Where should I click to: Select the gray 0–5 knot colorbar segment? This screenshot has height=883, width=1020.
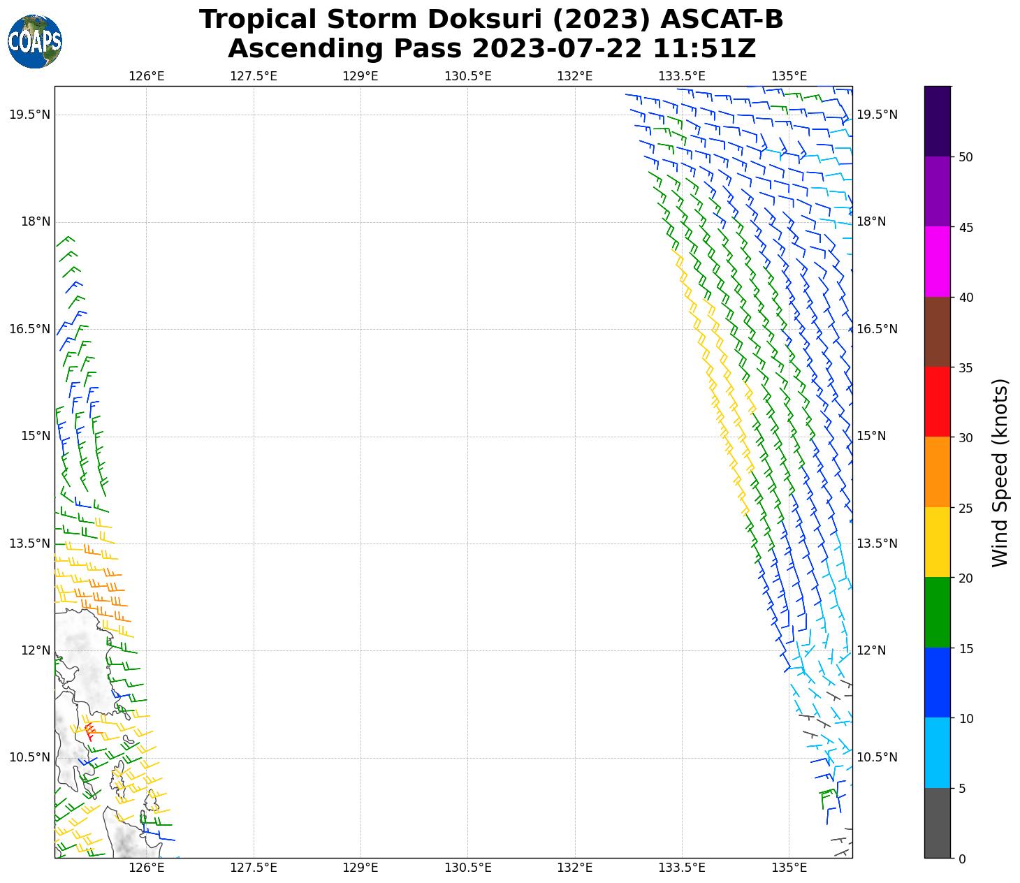point(937,823)
